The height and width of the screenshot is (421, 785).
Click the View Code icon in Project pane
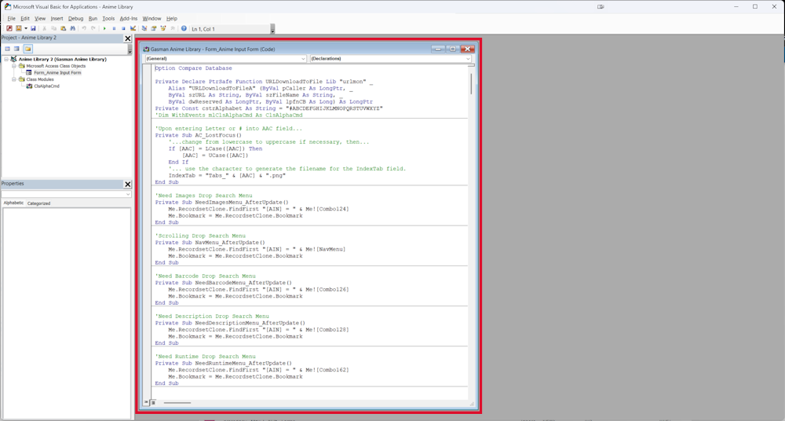coord(8,49)
